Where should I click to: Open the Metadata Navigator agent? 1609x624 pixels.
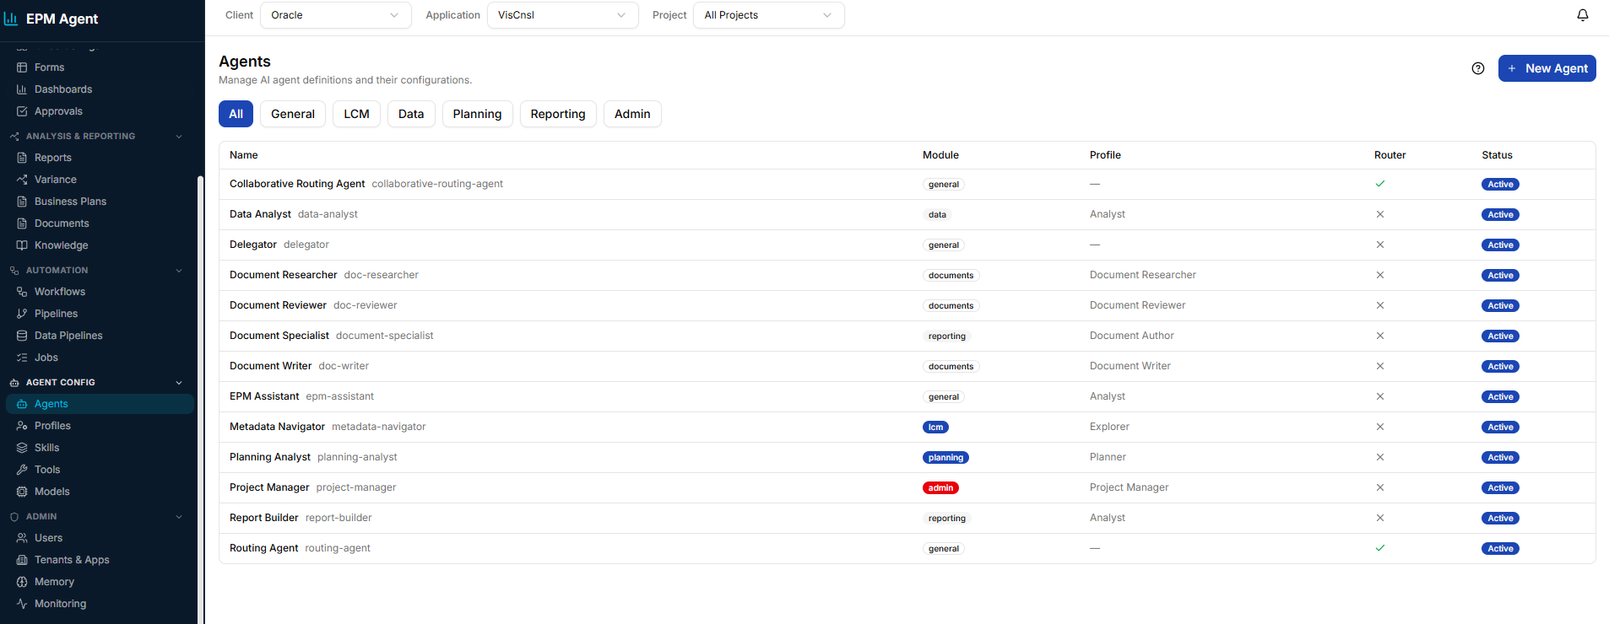click(x=907, y=427)
